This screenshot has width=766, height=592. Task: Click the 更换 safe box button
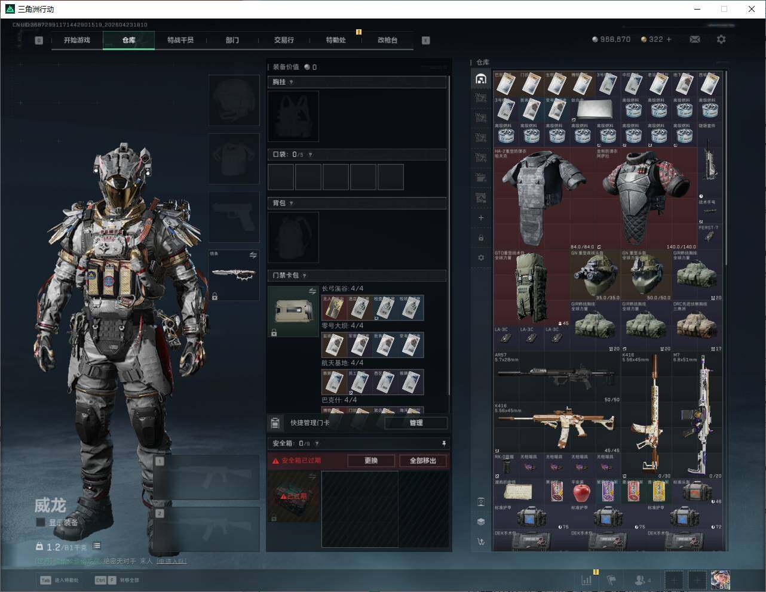[x=371, y=461]
